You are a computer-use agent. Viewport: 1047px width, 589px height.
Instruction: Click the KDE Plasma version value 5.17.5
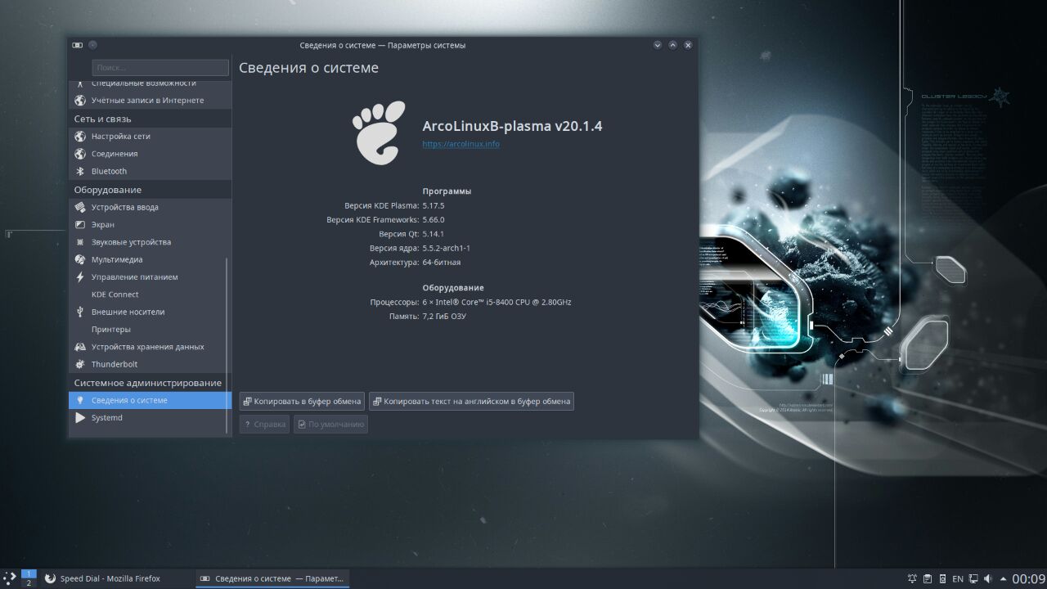point(434,205)
